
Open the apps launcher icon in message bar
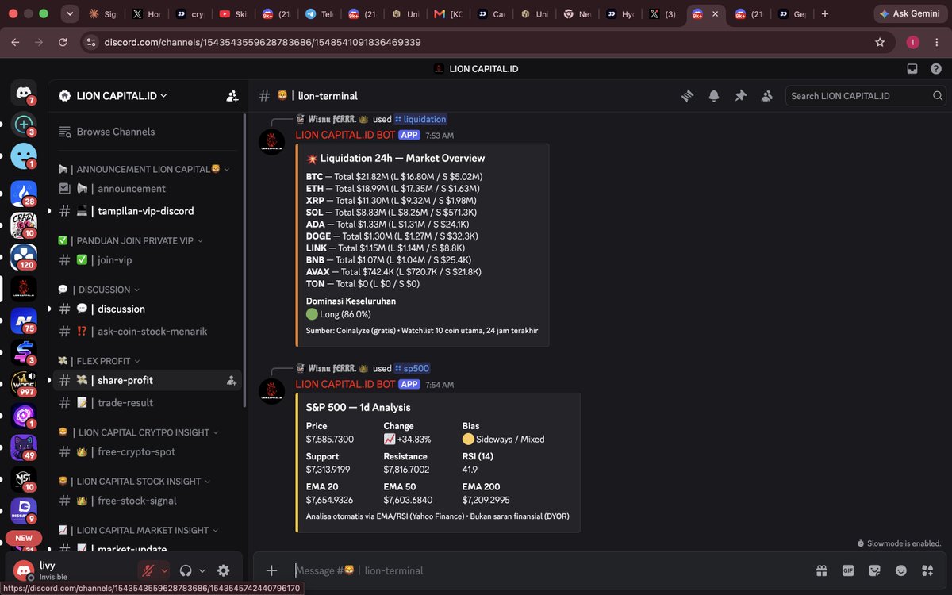coord(927,570)
